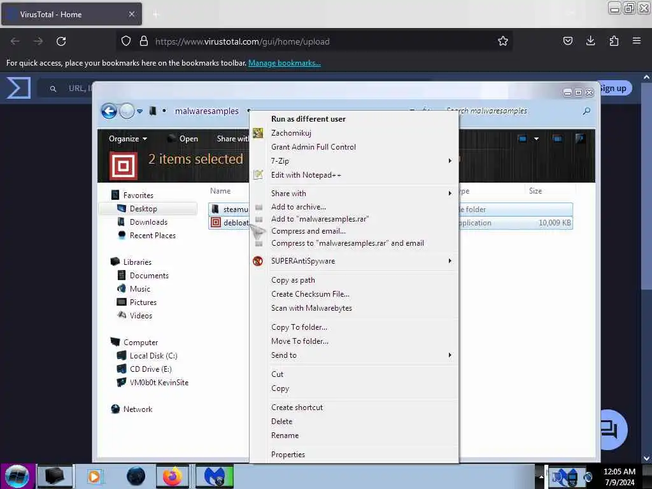This screenshot has height=489, width=652.
Task: Select Cut in the context menu
Action: point(277,374)
